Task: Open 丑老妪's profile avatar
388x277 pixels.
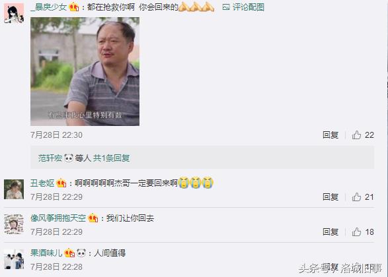Action: [x=14, y=189]
